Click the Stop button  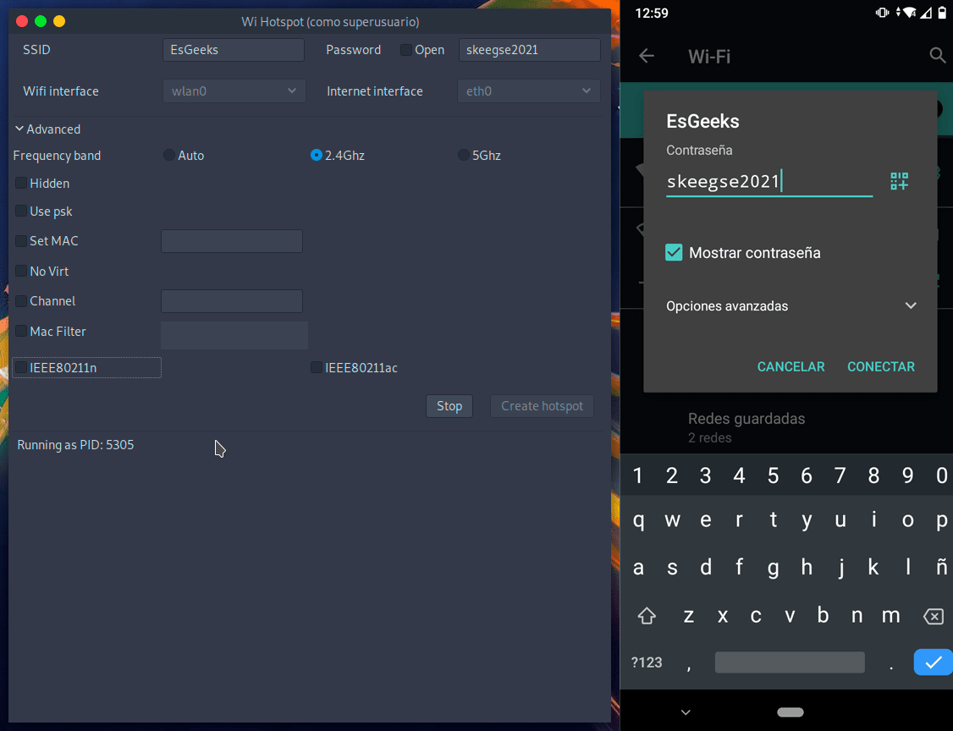click(449, 406)
